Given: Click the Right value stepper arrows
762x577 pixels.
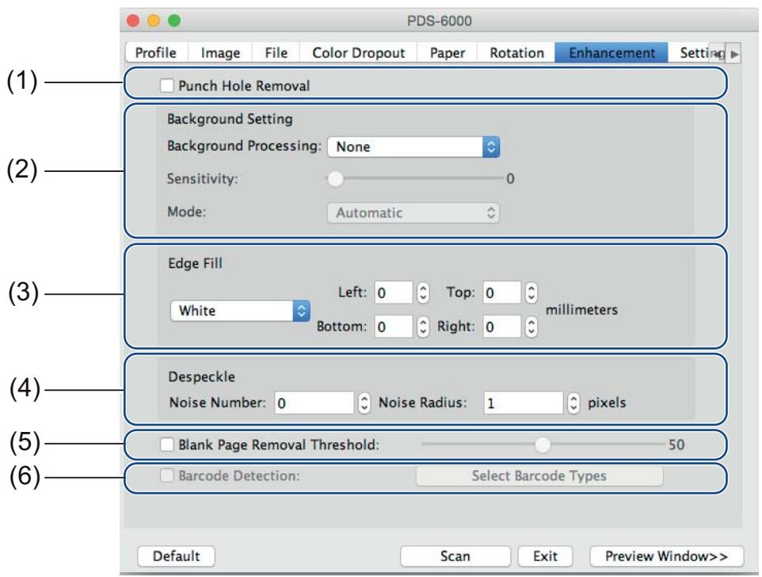Looking at the screenshot, I should [531, 327].
